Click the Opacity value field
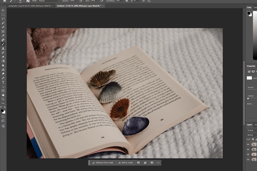The image size is (257, 171). (72, 1)
